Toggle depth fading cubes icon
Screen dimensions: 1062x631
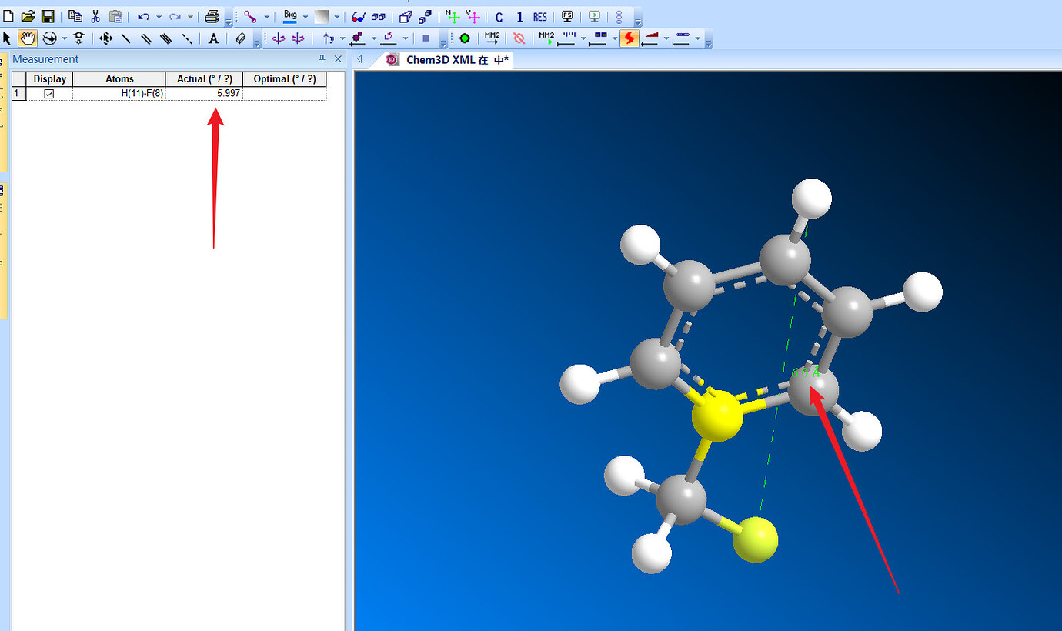click(425, 16)
